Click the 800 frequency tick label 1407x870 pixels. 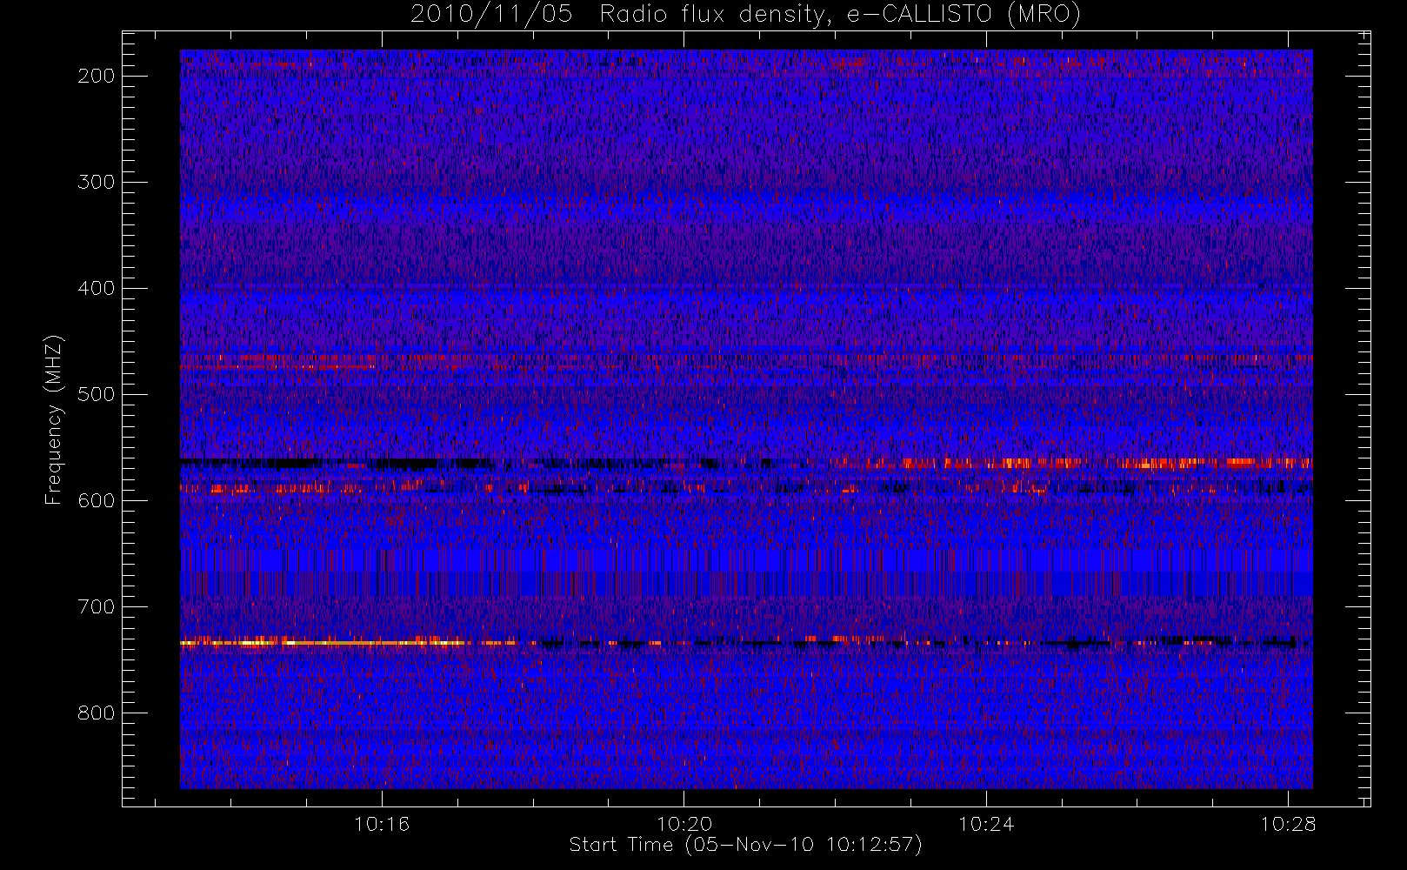click(x=96, y=713)
